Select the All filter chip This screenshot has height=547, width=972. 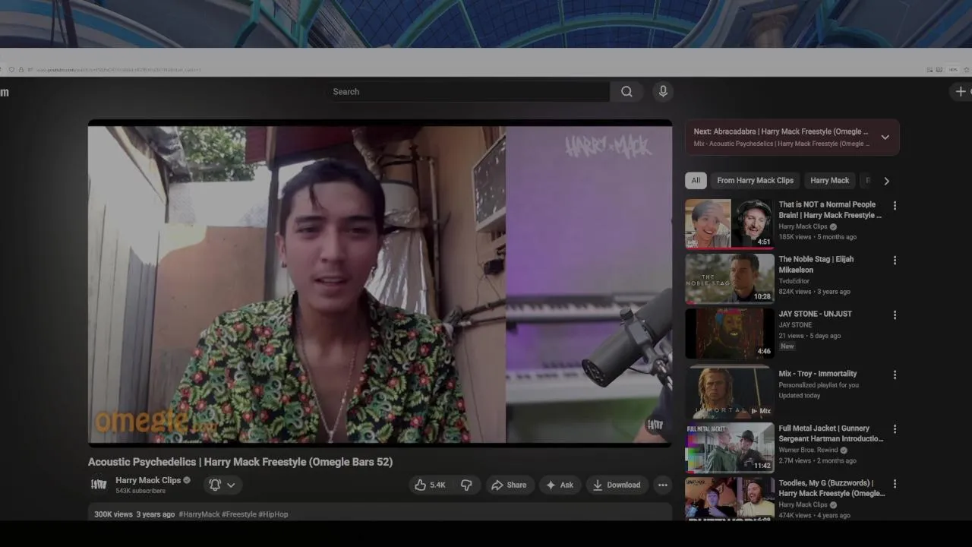[x=696, y=180]
